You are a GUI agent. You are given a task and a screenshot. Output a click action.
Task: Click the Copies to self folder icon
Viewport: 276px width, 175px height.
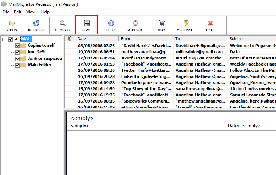[23, 46]
